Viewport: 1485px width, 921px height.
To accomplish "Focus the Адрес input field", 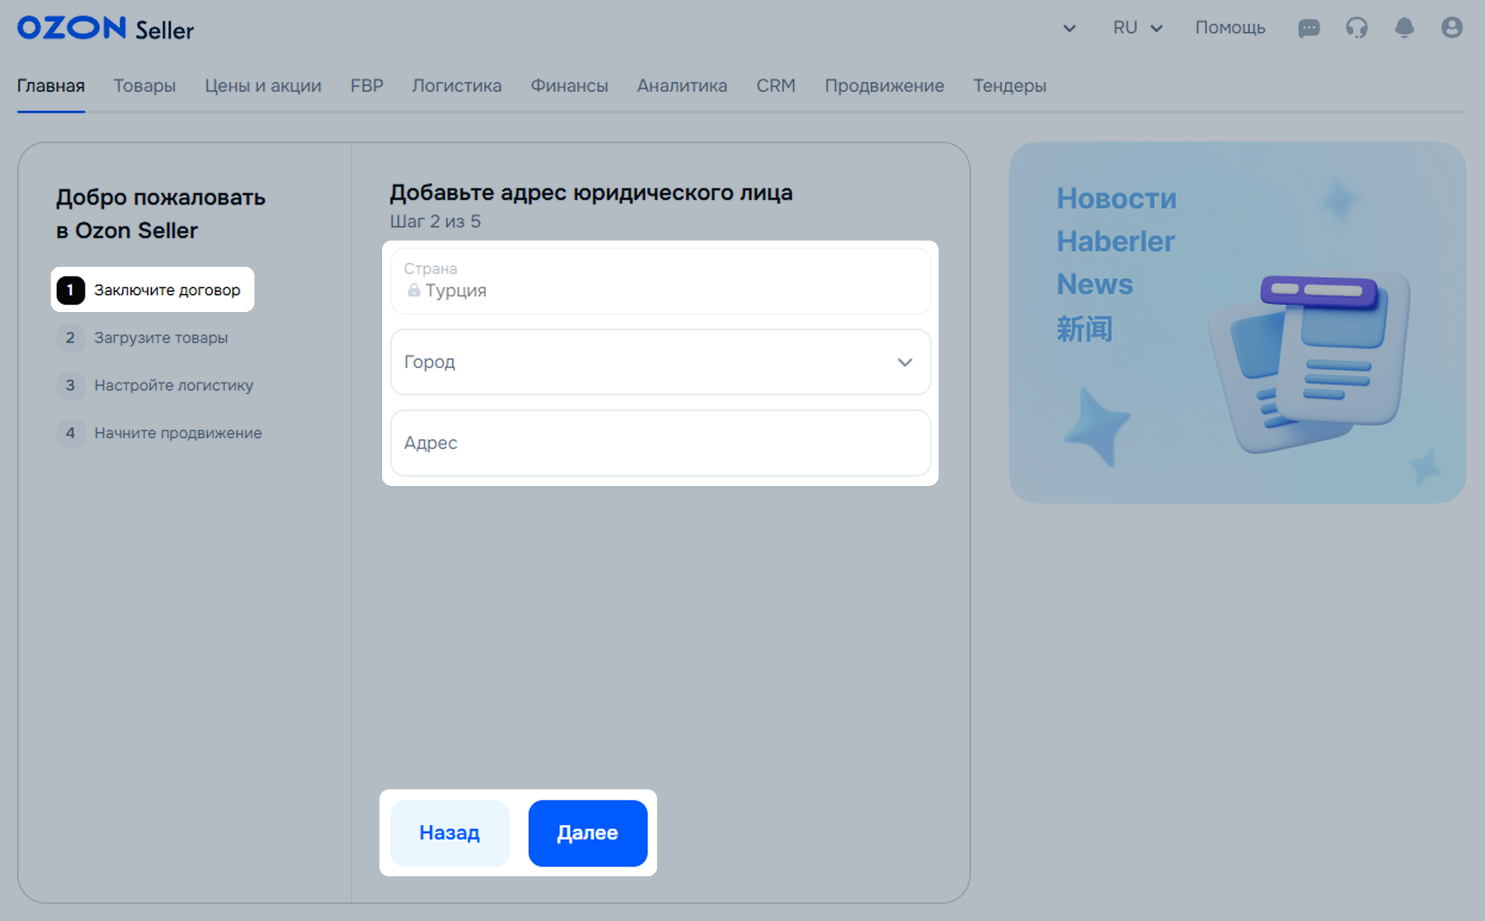I will point(660,443).
